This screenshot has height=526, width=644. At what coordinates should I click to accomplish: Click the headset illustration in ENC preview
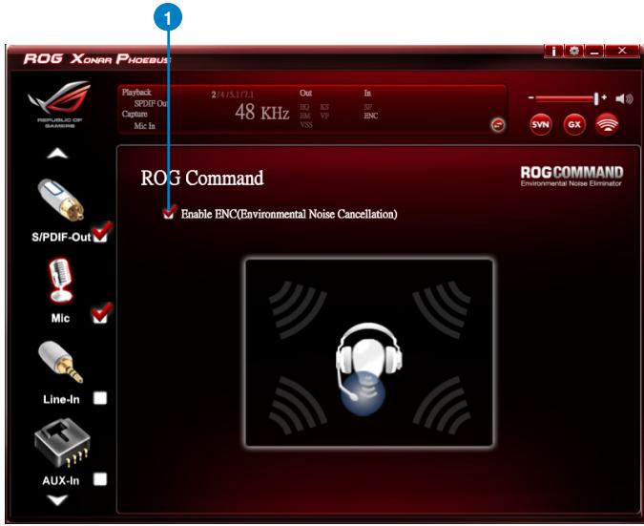click(x=368, y=368)
